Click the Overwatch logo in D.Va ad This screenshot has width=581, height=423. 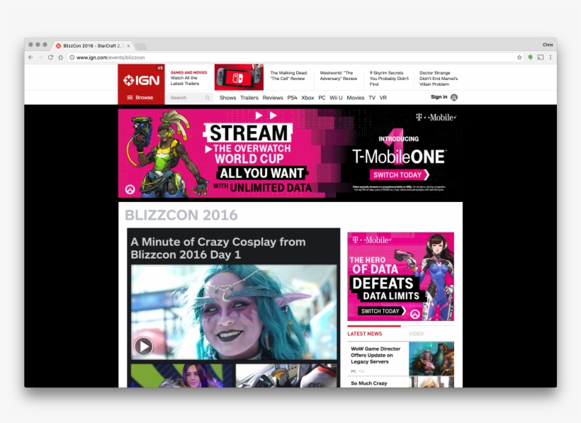coord(414,314)
